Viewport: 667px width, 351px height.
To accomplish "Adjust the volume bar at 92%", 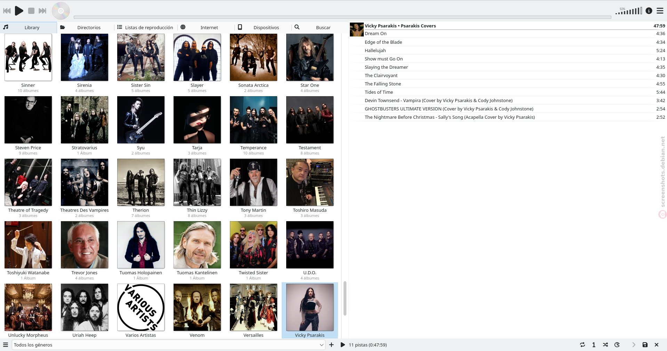I will click(x=629, y=11).
